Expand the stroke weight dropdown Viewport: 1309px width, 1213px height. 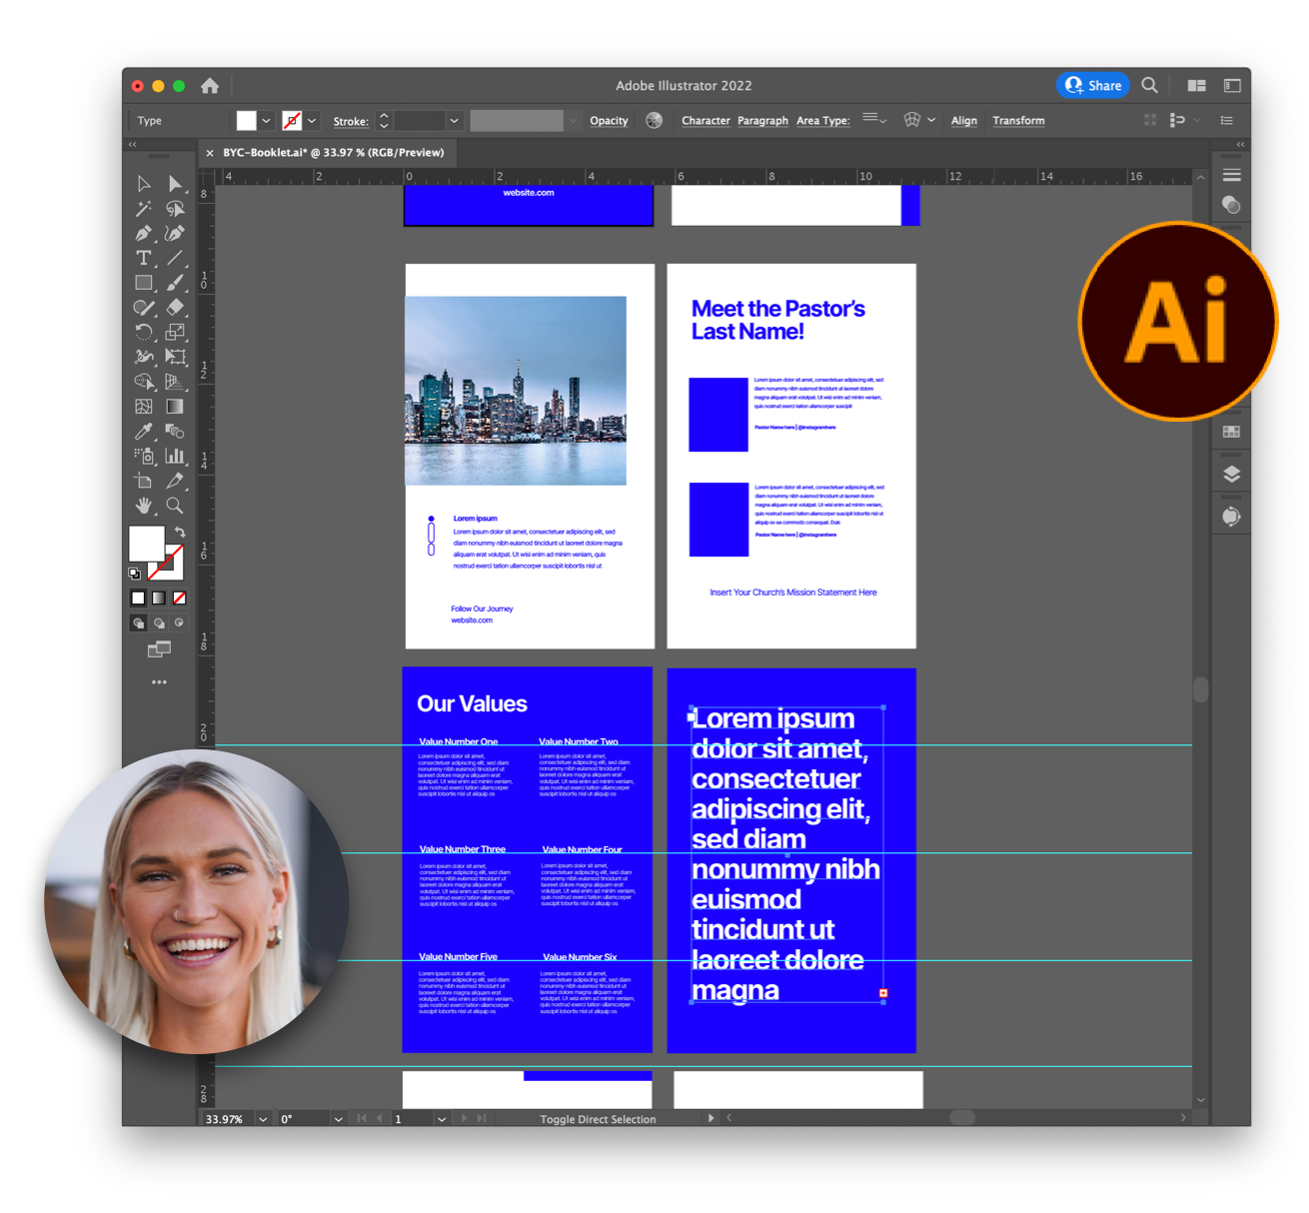[x=454, y=121]
